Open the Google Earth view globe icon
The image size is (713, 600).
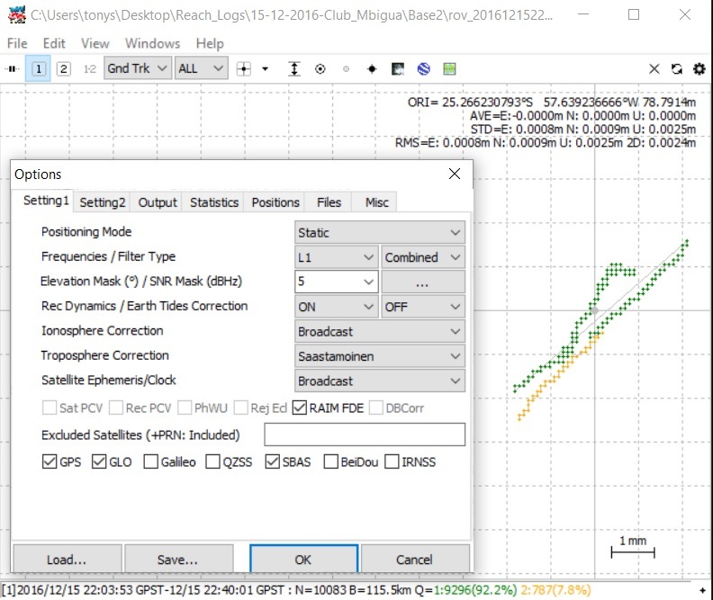(424, 69)
